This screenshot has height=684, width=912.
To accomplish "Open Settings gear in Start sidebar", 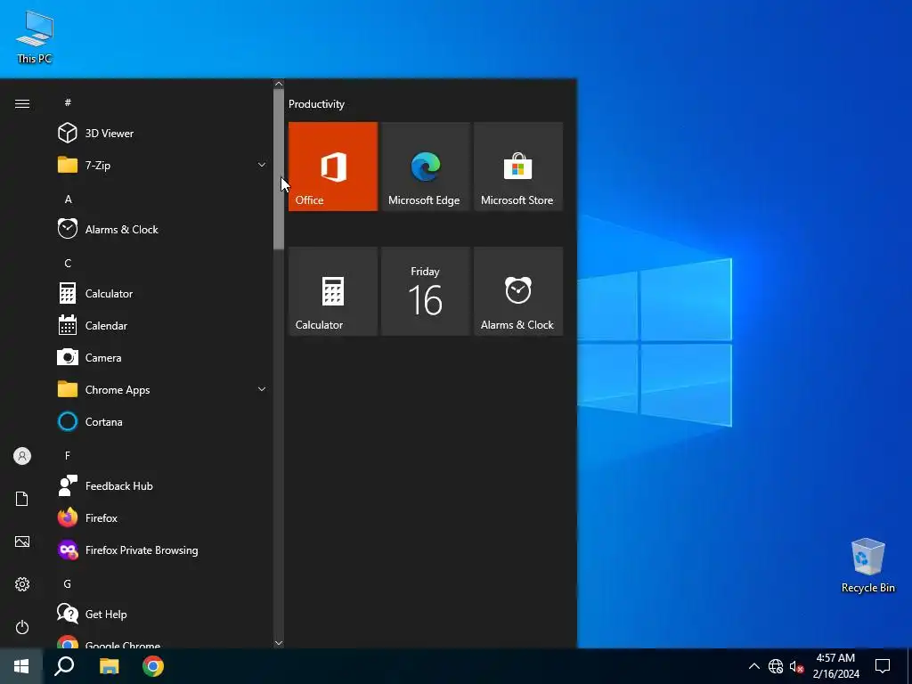I will pyautogui.click(x=22, y=584).
